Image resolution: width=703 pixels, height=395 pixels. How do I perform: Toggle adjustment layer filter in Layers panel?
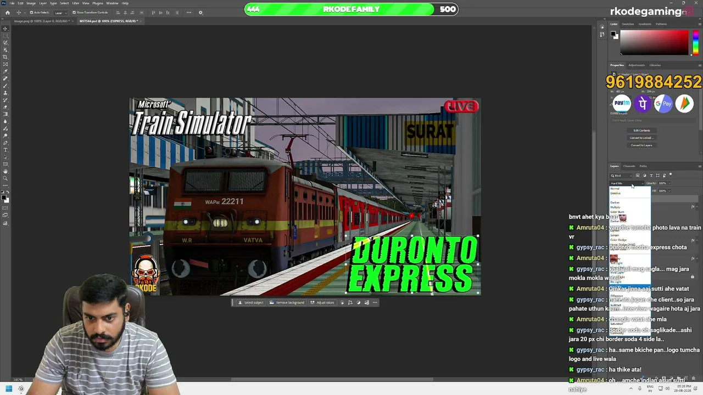[644, 176]
